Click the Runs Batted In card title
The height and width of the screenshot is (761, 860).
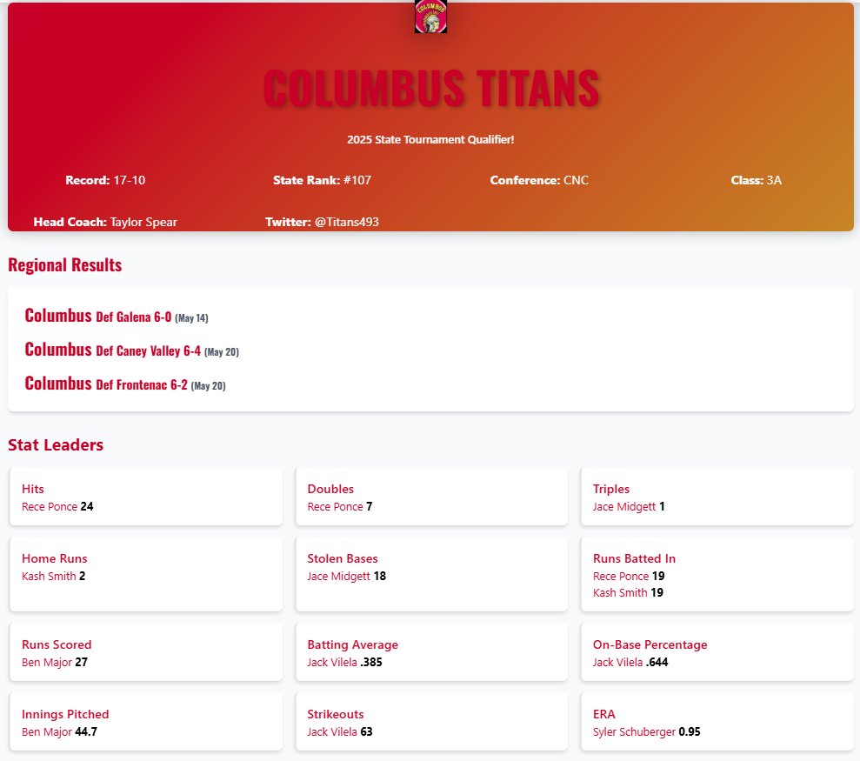pyautogui.click(x=634, y=558)
